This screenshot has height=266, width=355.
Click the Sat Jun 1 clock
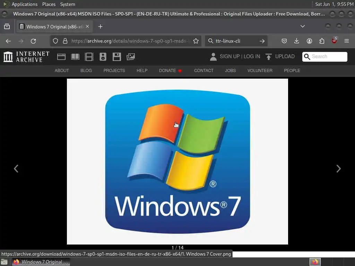[x=335, y=4]
